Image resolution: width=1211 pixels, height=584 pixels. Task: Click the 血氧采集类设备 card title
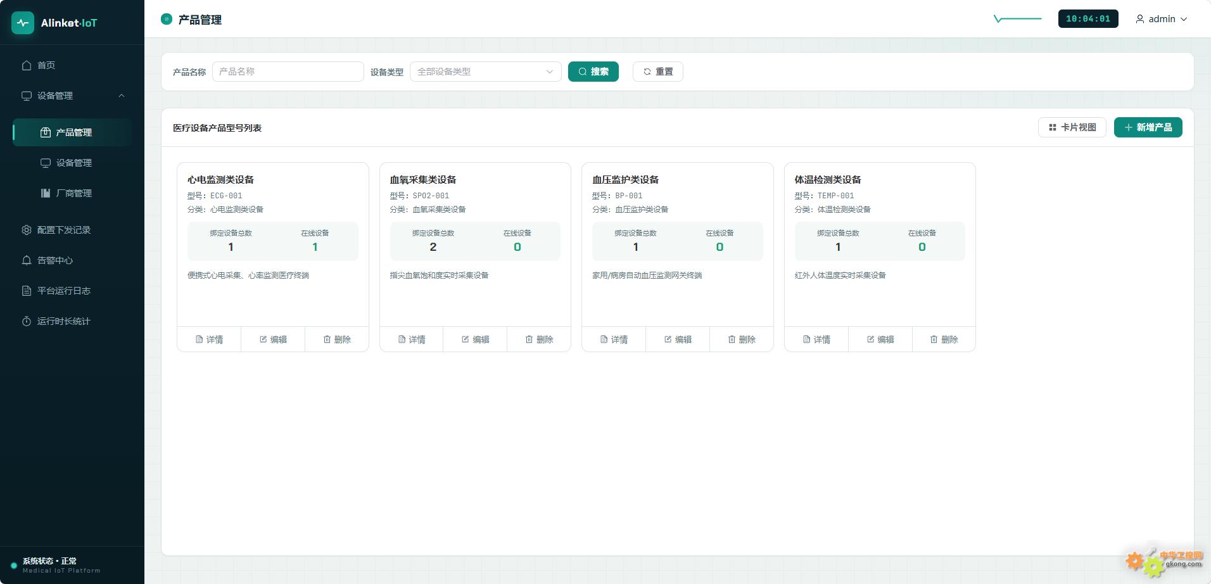(x=423, y=180)
